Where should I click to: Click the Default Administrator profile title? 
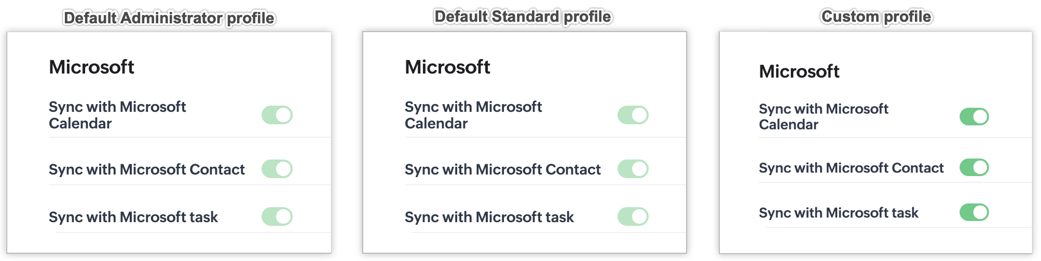coord(169,18)
